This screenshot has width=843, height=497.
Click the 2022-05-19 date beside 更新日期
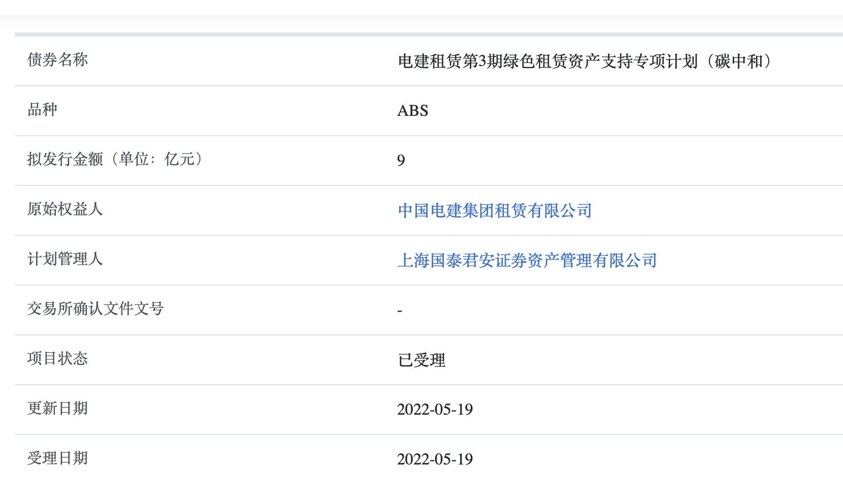pos(435,410)
